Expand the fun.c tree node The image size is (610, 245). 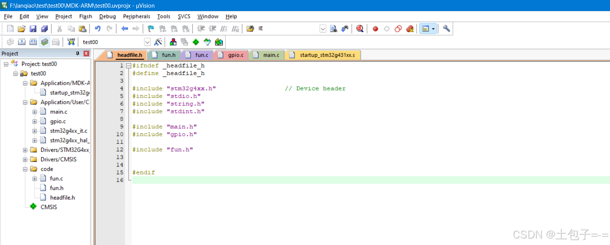35,179
